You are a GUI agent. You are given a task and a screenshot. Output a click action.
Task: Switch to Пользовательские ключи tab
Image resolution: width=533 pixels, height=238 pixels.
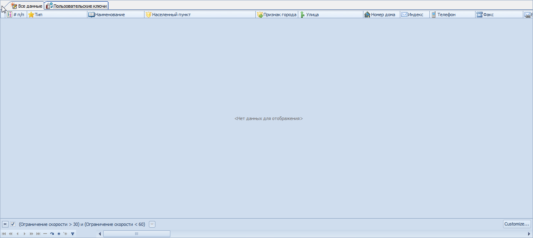point(76,6)
